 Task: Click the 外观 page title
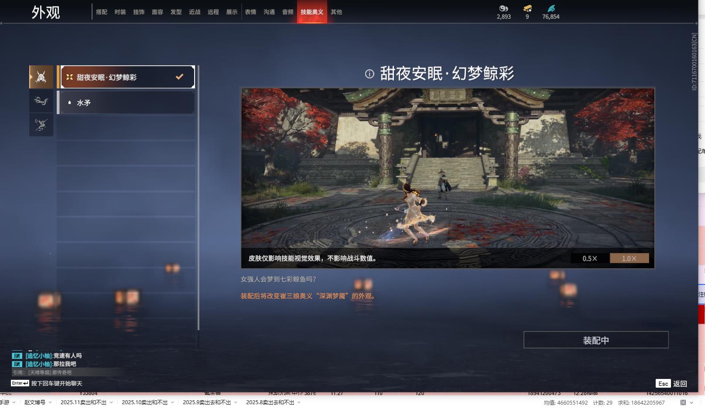click(46, 12)
